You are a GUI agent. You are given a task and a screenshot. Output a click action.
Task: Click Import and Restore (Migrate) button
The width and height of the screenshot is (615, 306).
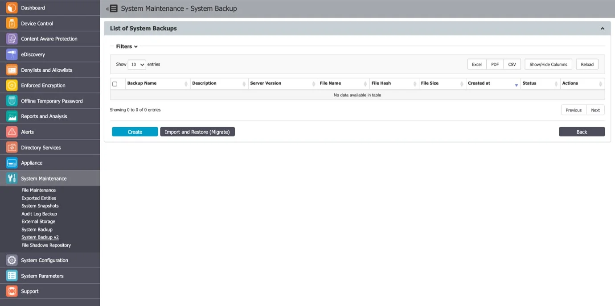(x=197, y=132)
